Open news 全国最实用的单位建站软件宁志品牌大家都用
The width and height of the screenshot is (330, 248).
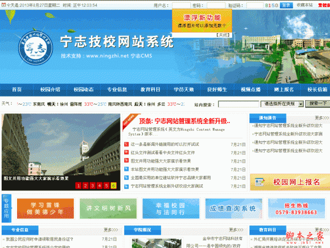coord(170,178)
